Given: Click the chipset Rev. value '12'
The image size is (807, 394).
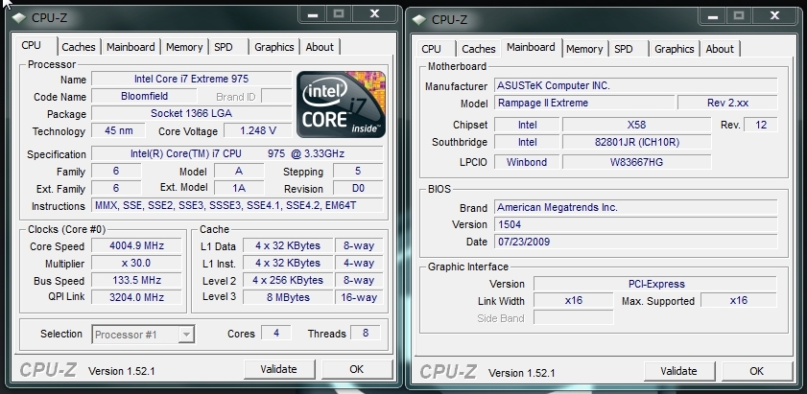Looking at the screenshot, I should [x=761, y=125].
